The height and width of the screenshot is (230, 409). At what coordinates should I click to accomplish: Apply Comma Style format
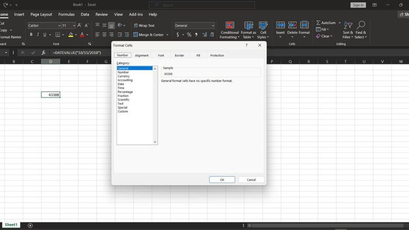click(x=196, y=34)
